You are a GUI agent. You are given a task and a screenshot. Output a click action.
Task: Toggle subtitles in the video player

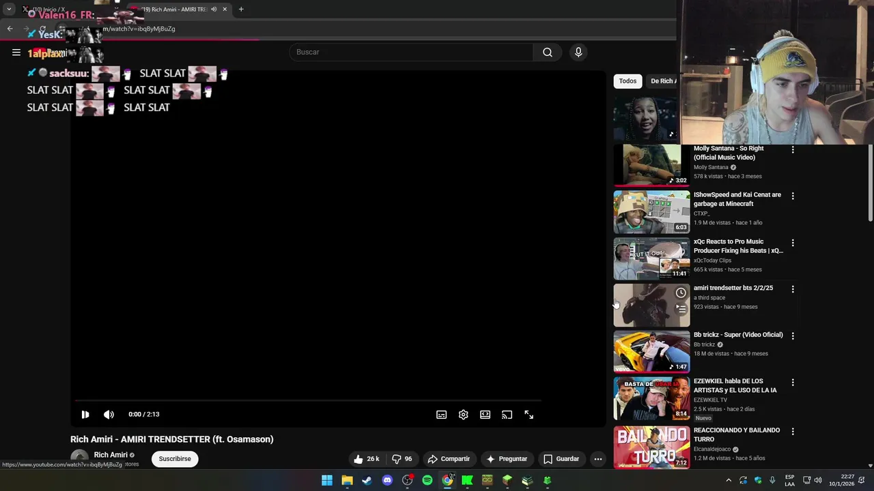442,415
